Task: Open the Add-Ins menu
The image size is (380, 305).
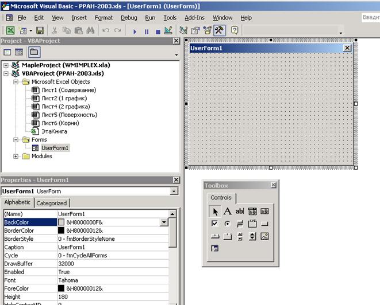Action: pos(195,18)
